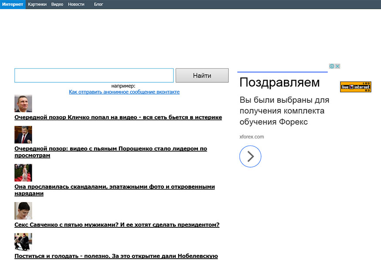The height and width of the screenshot is (260, 381).
Task: Focus the search text field
Action: pyautogui.click(x=94, y=75)
